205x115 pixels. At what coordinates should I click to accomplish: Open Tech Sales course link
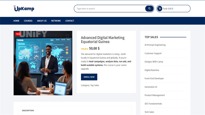point(149,112)
